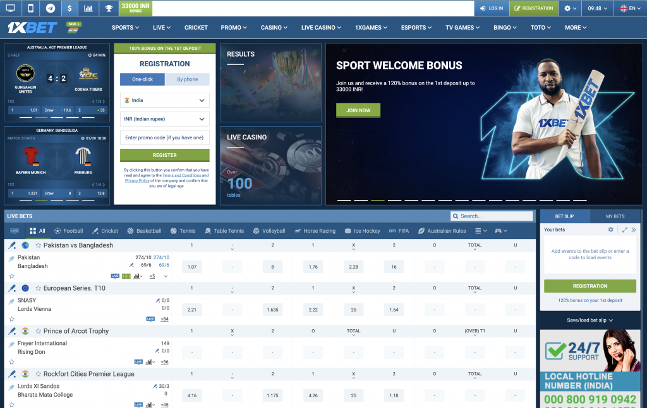Screen dimensions: 647x408
Task: Open the CASINO menu in navigation
Action: (274, 28)
